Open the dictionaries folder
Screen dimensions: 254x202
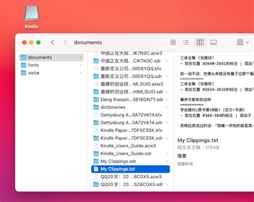point(130,107)
